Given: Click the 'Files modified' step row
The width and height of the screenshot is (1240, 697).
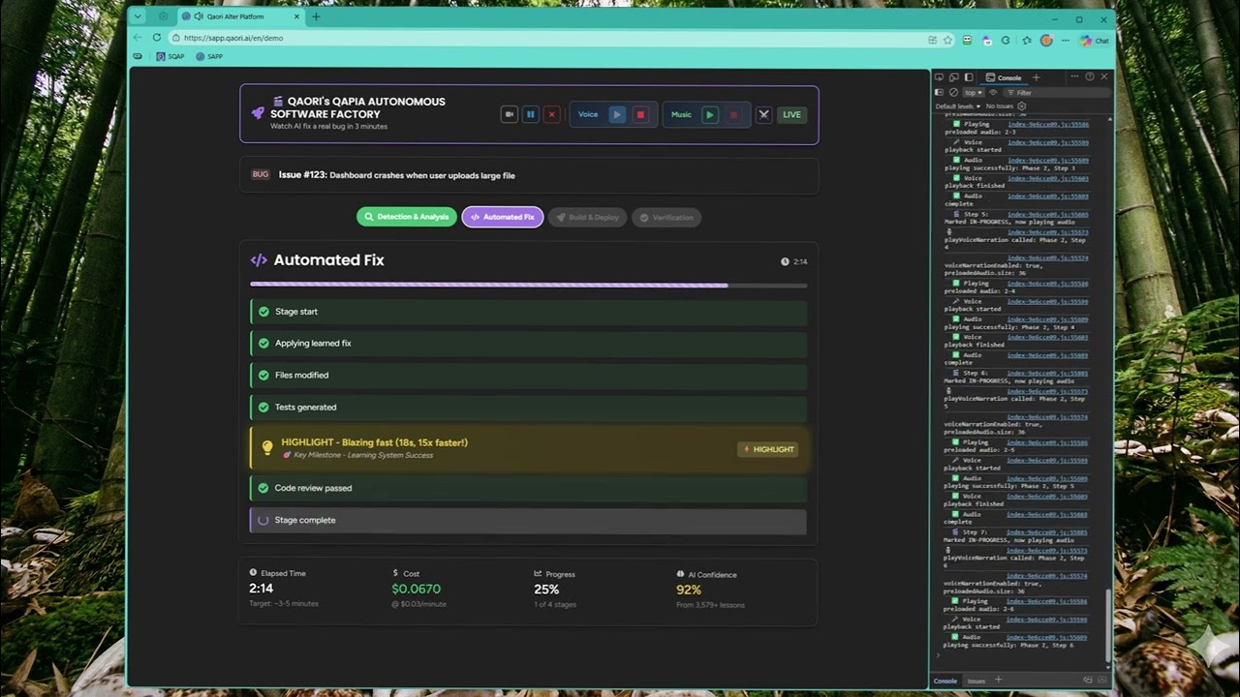Looking at the screenshot, I should click(x=528, y=376).
